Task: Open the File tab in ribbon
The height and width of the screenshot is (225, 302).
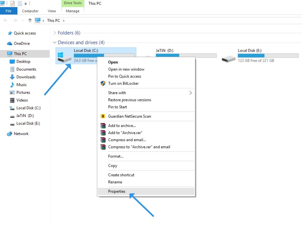Action: 8,11
